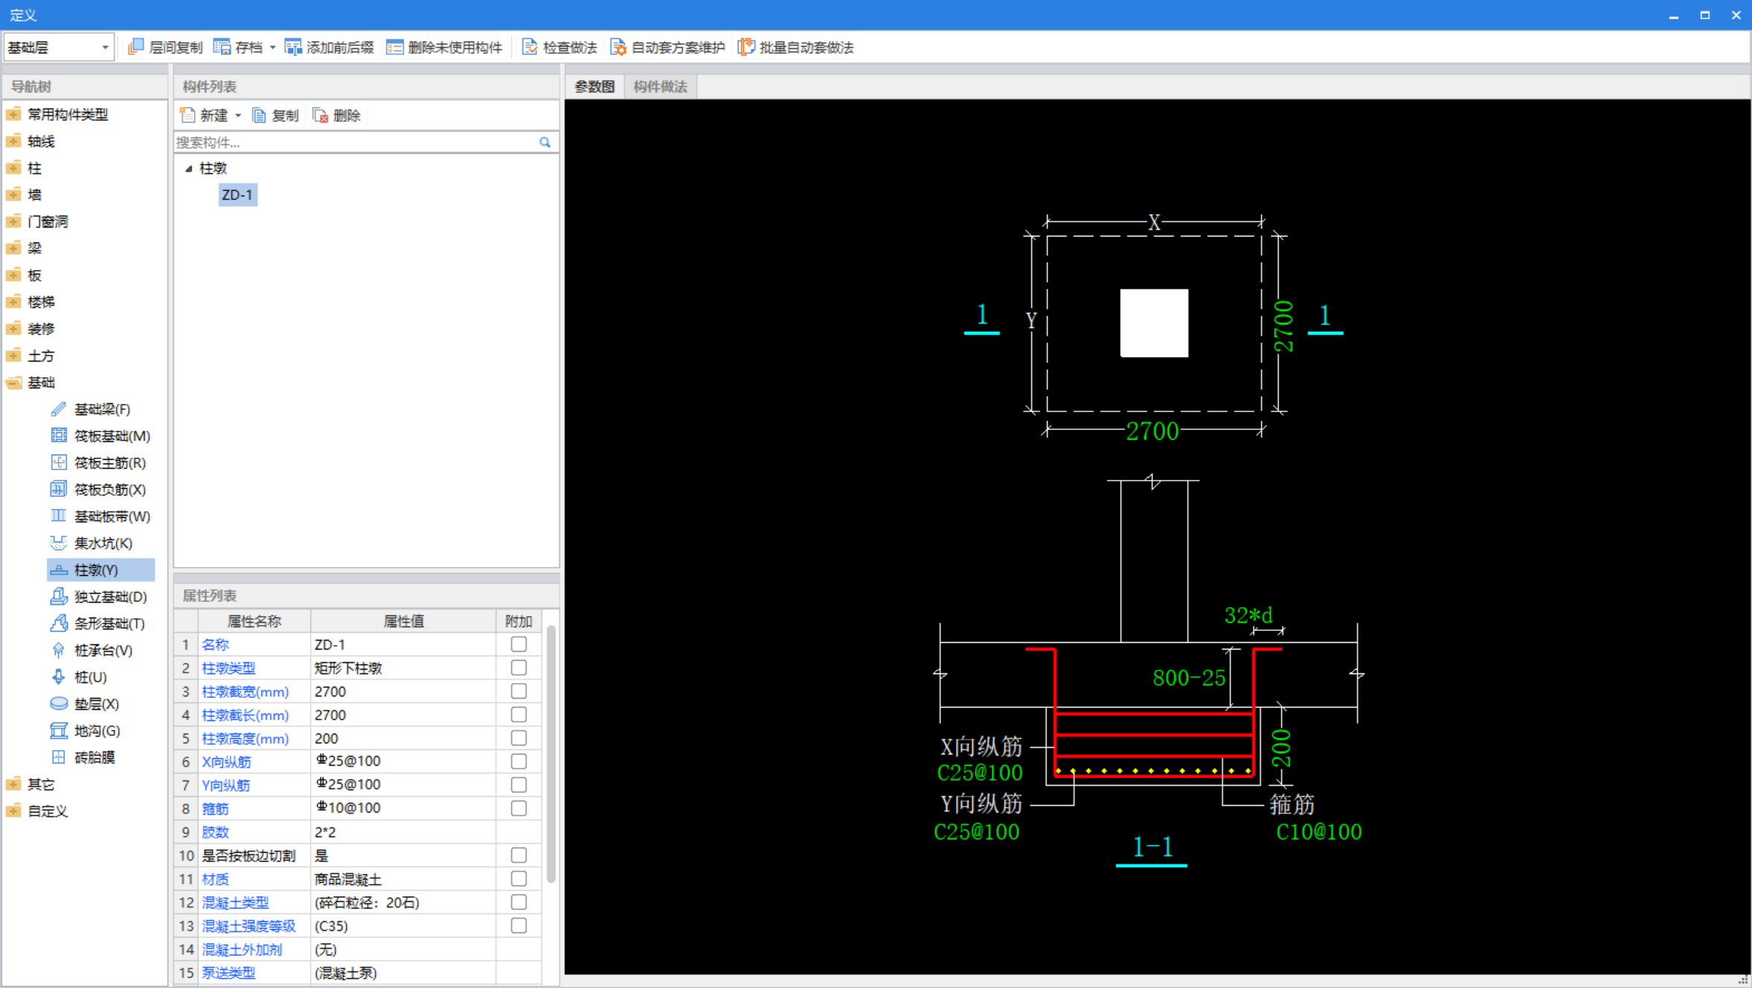Screen dimensions: 1752x988
Task: Select component ZD-1 in list
Action: (x=237, y=195)
